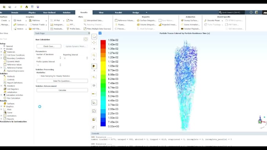The image size is (267, 150).
Task: Open Residuals plot settings
Action: pyautogui.click(x=57, y=29)
